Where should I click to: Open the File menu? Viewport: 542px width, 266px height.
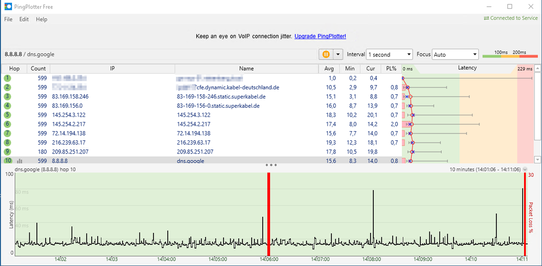8,20
